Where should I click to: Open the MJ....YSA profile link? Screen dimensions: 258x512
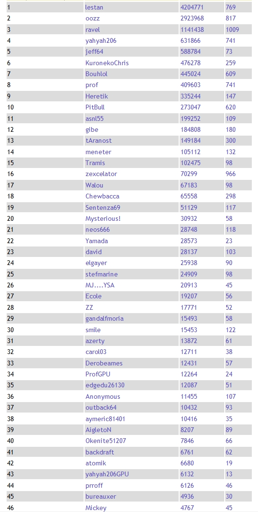(x=100, y=285)
